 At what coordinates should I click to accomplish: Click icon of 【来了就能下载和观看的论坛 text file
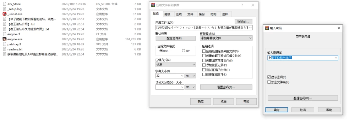click(x=4, y=19)
